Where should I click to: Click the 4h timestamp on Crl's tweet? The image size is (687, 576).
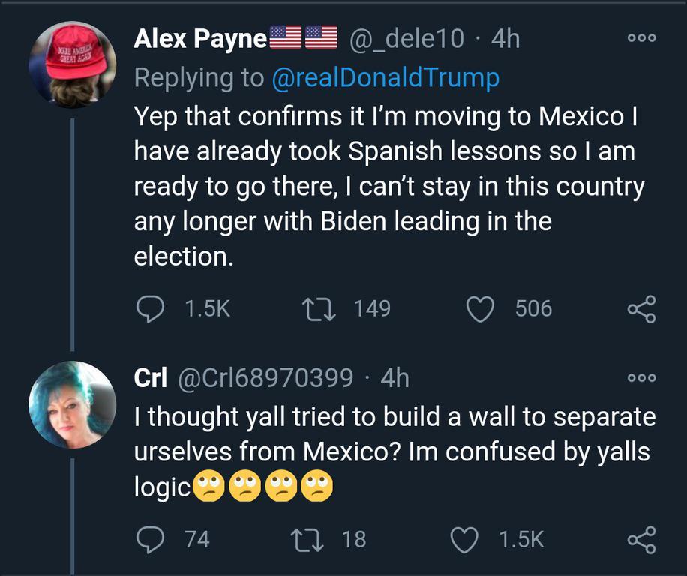pyautogui.click(x=395, y=378)
